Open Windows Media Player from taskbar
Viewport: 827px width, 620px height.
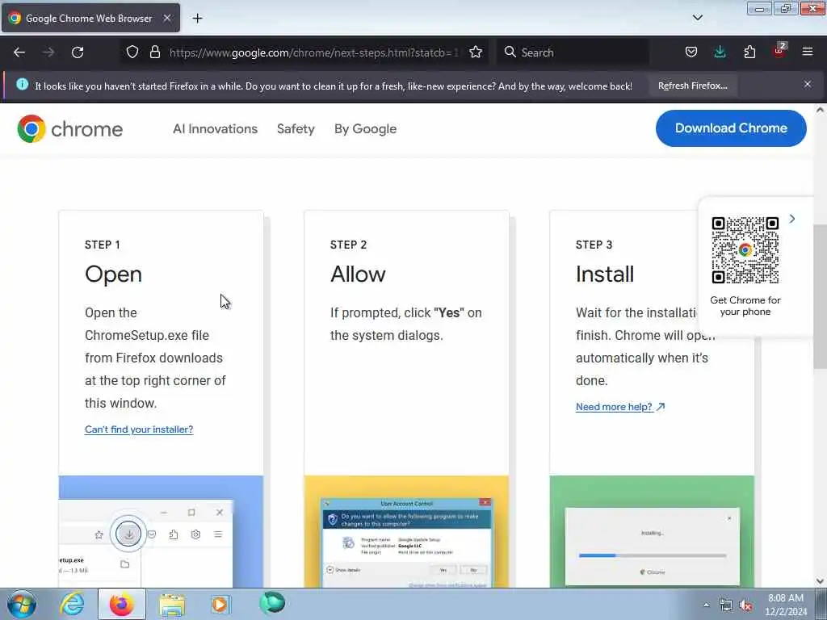coord(221,604)
